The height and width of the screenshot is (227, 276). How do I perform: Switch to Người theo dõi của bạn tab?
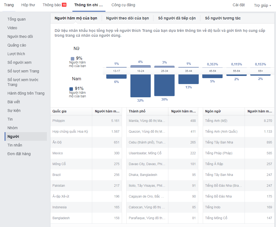pos(127,18)
